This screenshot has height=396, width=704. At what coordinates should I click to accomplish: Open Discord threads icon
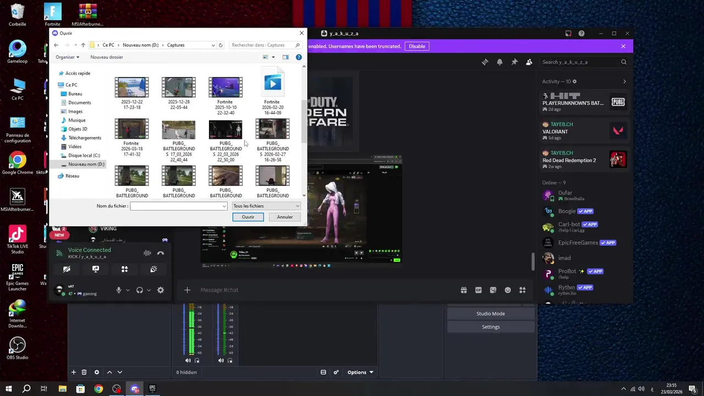485,62
